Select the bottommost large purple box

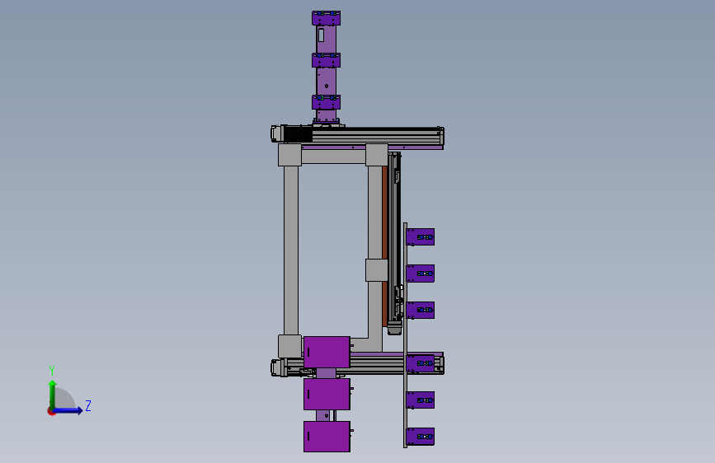[327, 437]
